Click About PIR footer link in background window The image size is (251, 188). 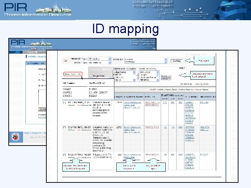(x=37, y=133)
